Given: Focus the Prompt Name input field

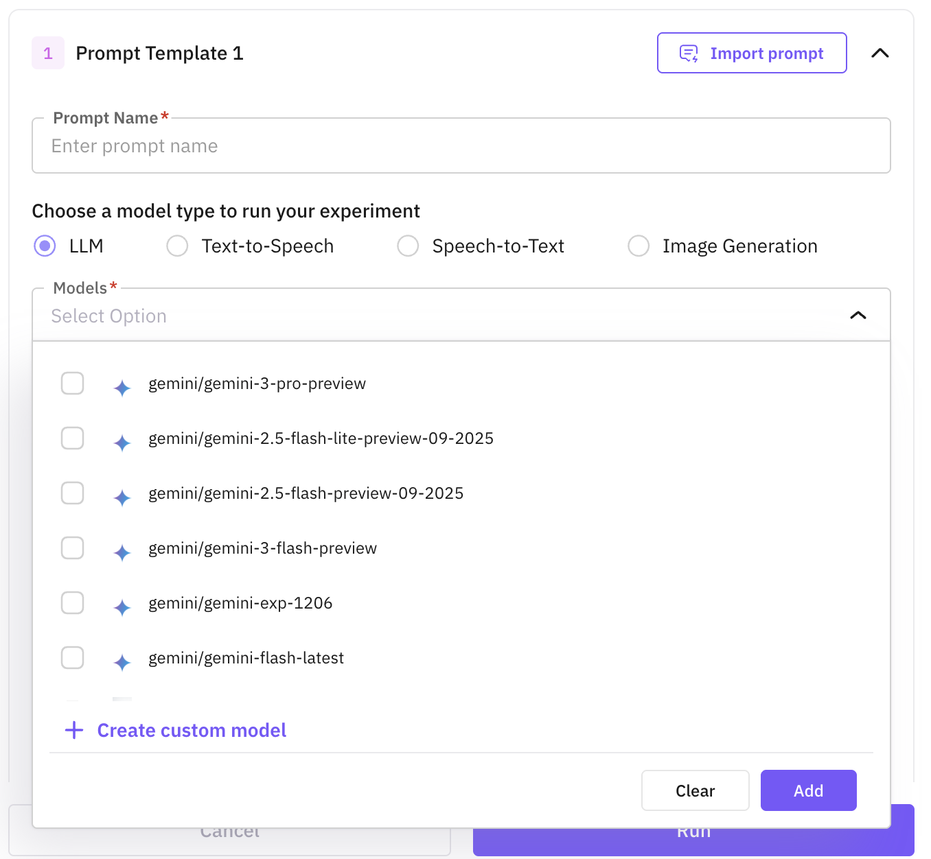Looking at the screenshot, I should [x=460, y=146].
